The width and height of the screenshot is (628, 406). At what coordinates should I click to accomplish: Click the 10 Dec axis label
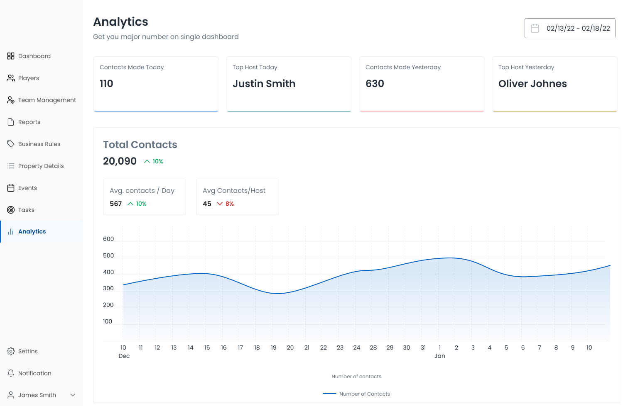(124, 352)
